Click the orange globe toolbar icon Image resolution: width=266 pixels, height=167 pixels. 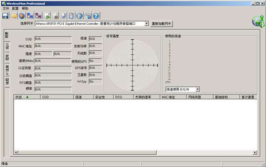22,16
